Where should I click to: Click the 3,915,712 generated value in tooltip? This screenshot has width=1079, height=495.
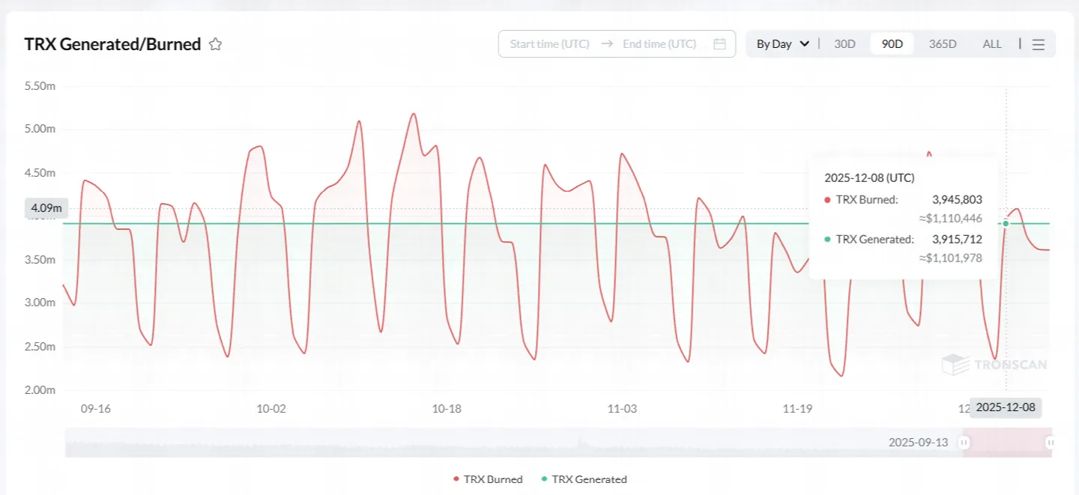tap(957, 240)
